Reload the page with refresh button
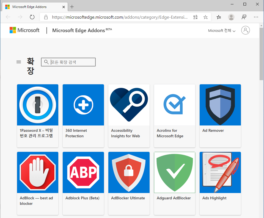 (x=32, y=17)
